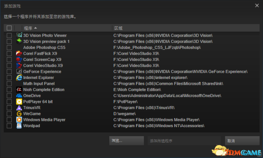This screenshot has height=158, width=263.
Task: Click the WeGame icon
Action: 19,114
